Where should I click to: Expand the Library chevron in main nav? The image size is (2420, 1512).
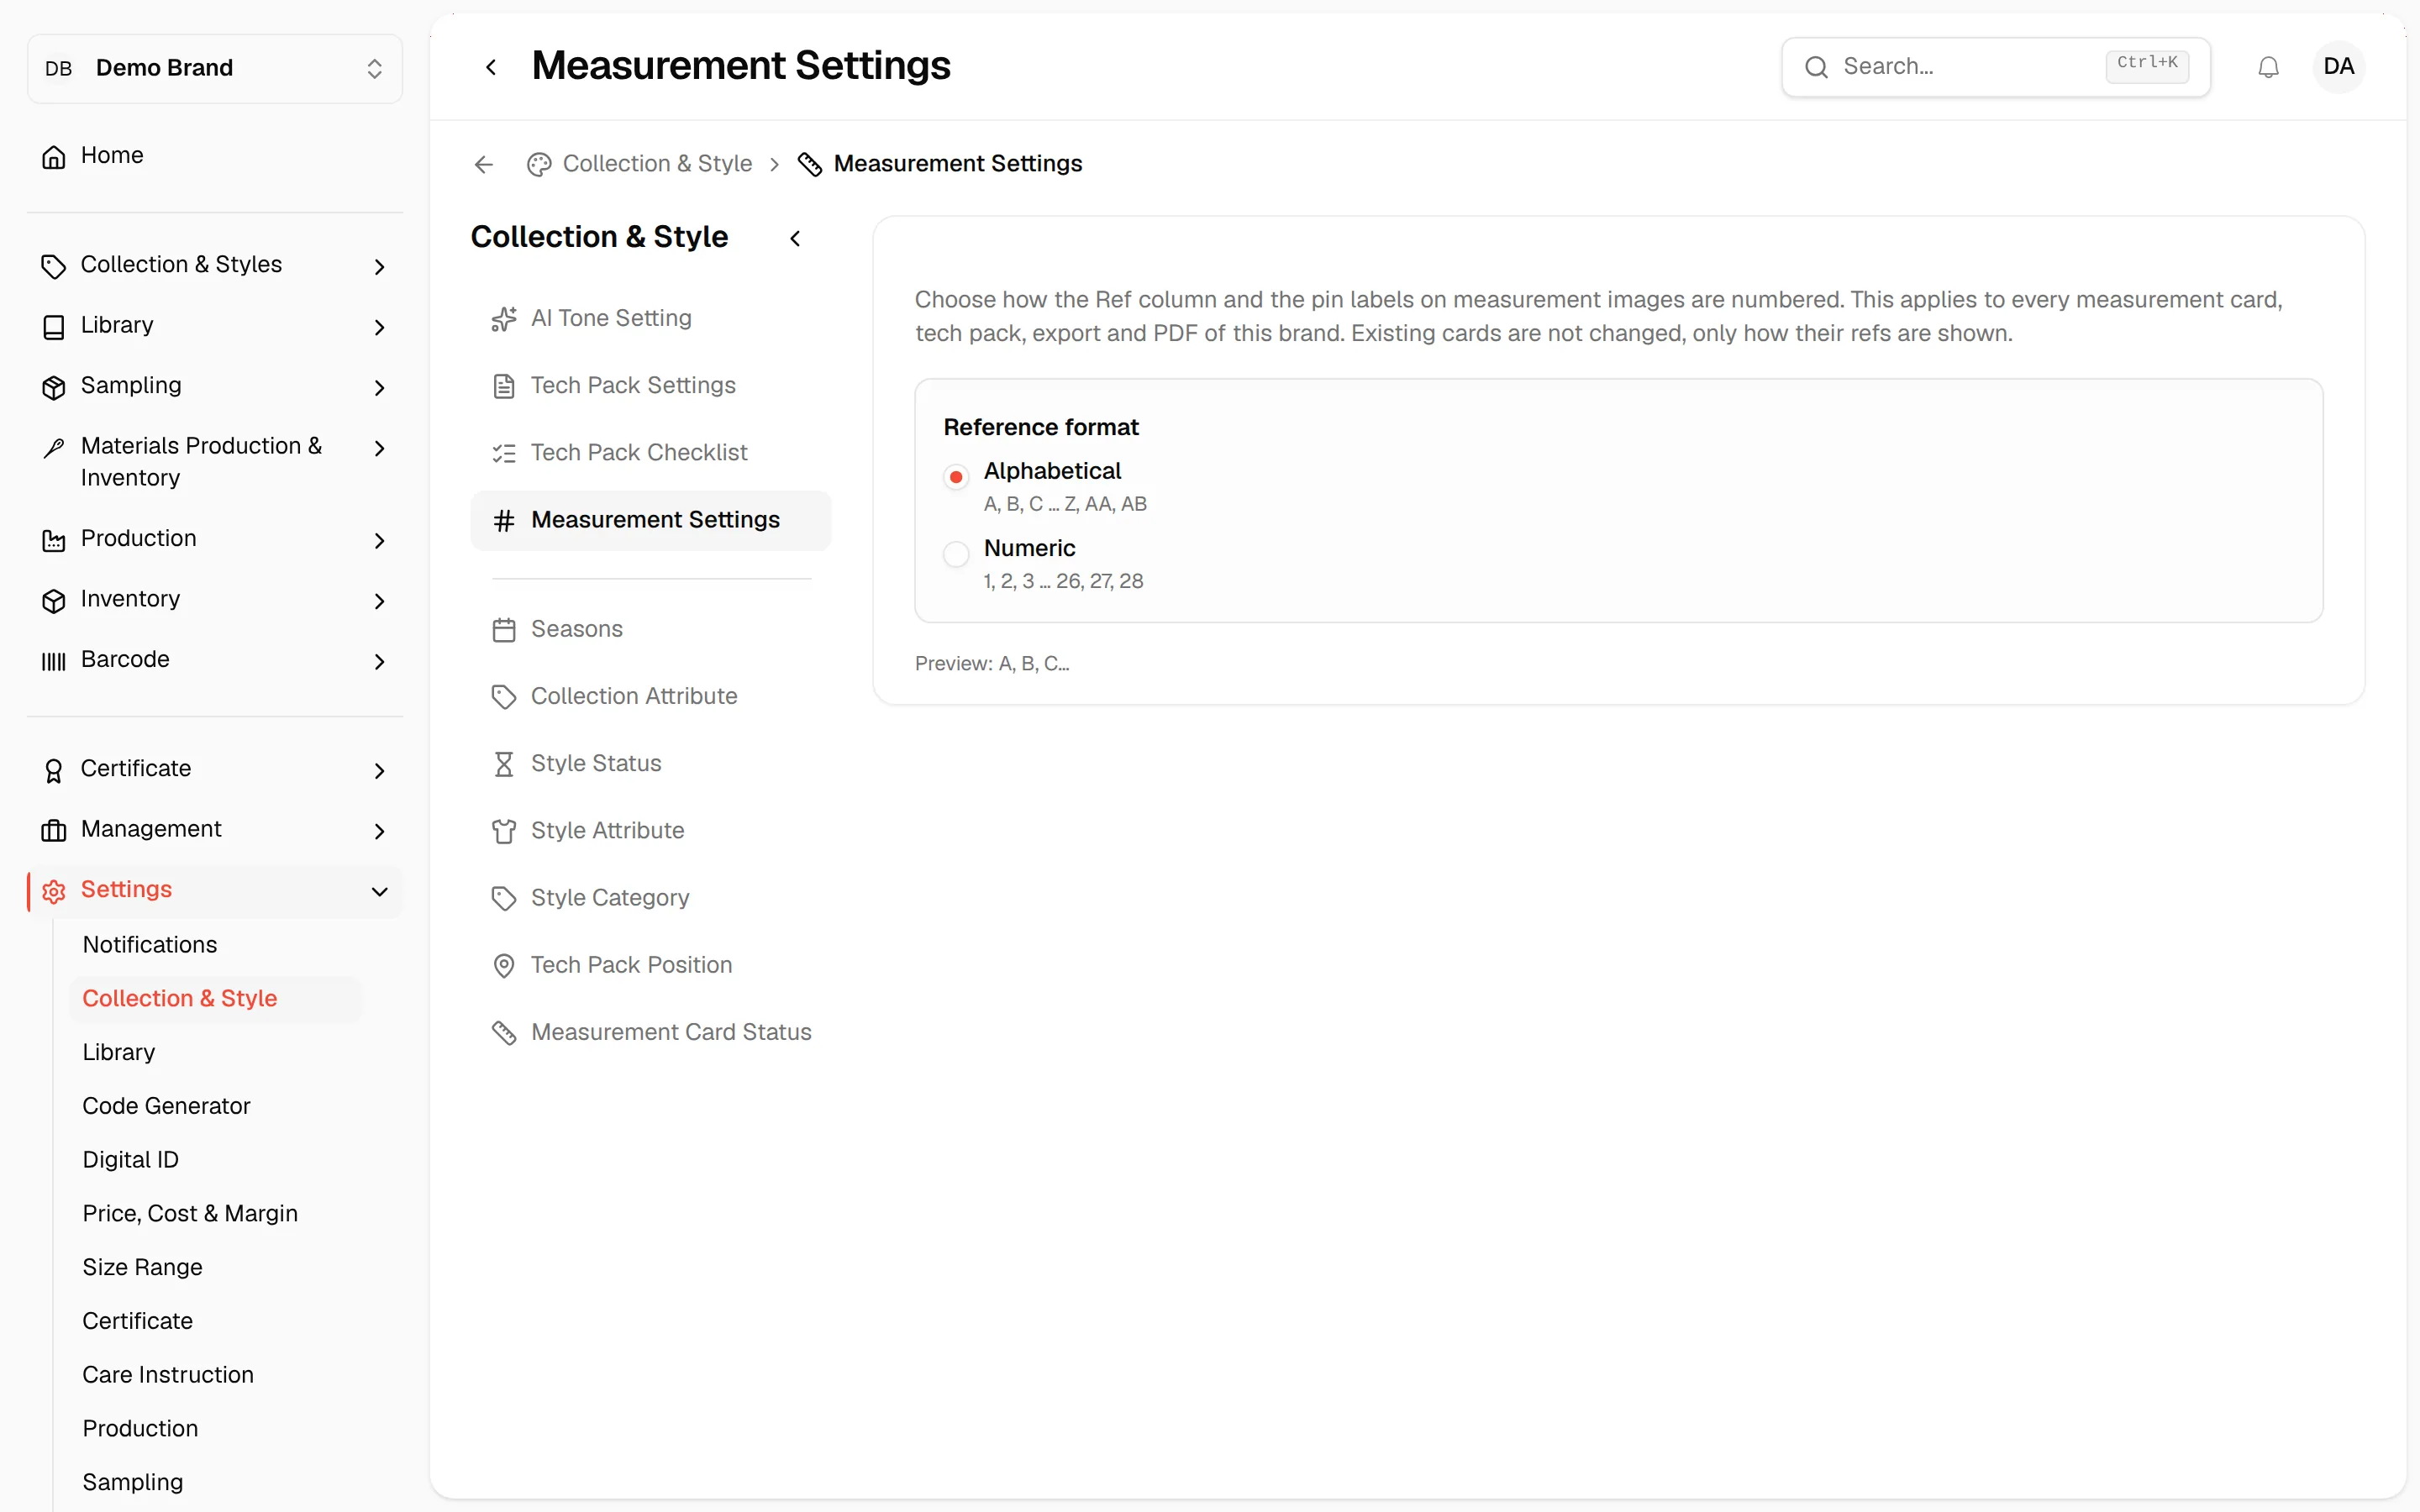379,327
